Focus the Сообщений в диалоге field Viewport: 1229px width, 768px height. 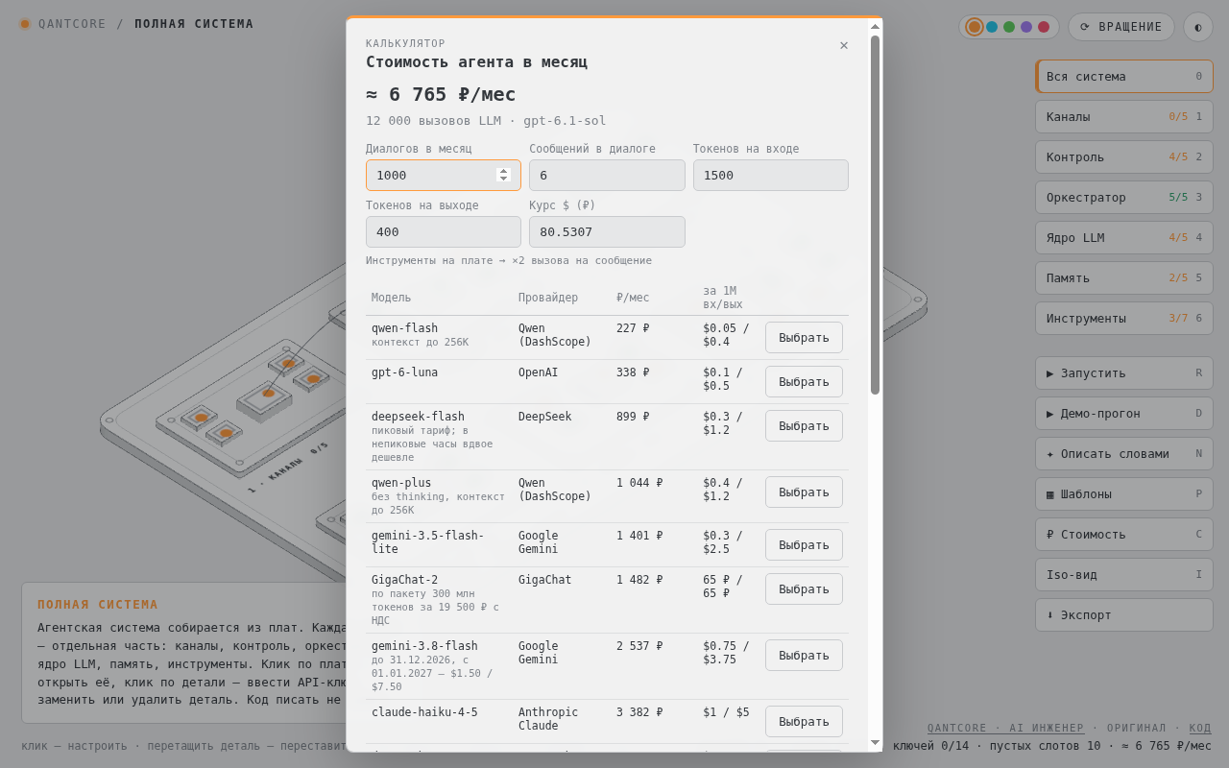[x=607, y=175]
